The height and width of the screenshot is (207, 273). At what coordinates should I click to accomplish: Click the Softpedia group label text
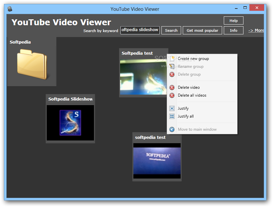click(20, 42)
